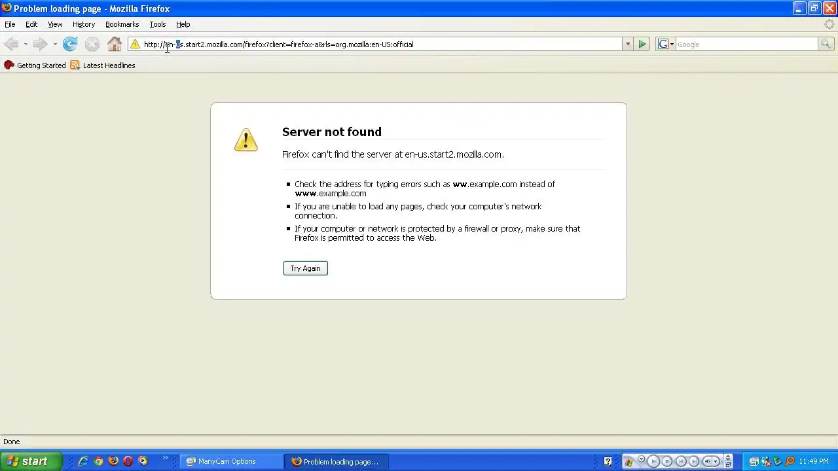Click the Back navigation arrow
This screenshot has width=838, height=471.
[x=11, y=44]
